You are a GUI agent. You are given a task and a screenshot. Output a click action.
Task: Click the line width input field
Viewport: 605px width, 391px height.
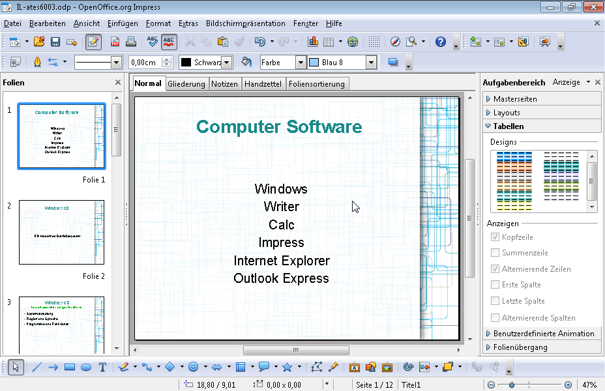click(145, 63)
